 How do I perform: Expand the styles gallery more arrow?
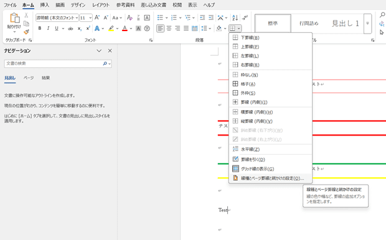367,24
